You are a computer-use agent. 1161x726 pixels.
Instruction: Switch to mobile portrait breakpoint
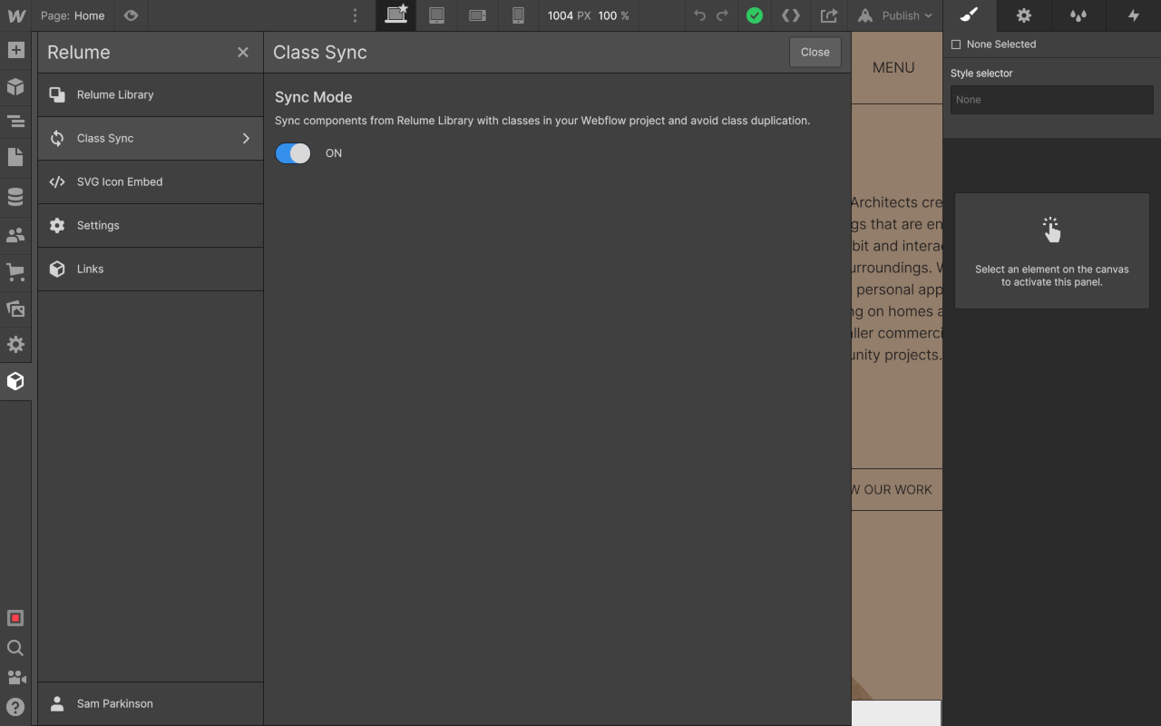pos(518,15)
